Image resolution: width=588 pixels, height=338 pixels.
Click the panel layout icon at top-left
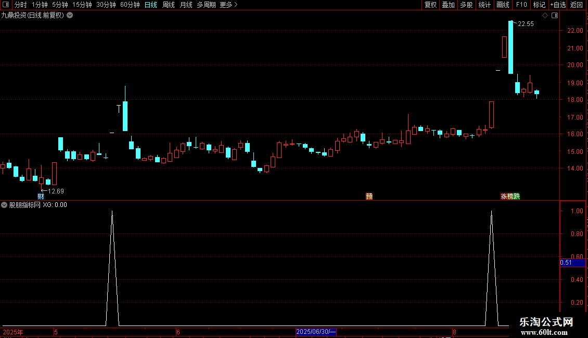click(x=6, y=5)
